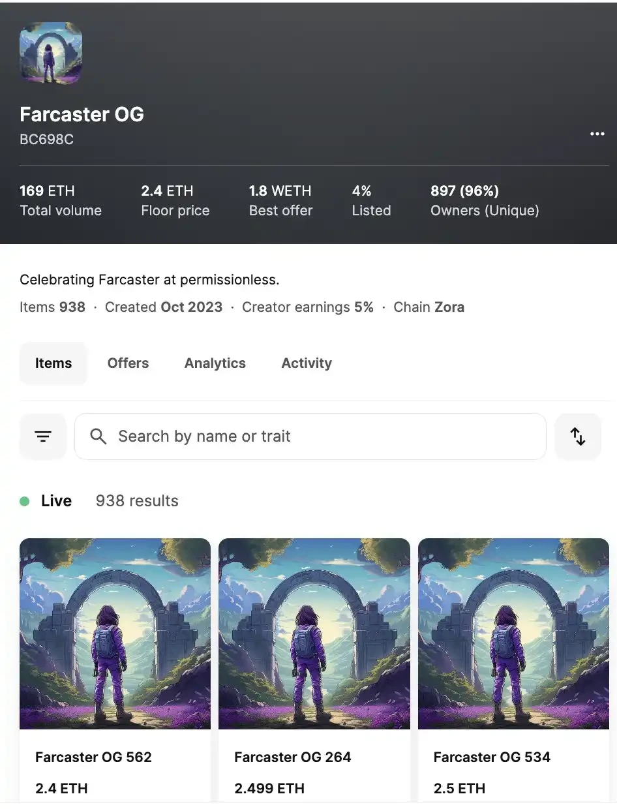Open the Offers tab

click(128, 363)
